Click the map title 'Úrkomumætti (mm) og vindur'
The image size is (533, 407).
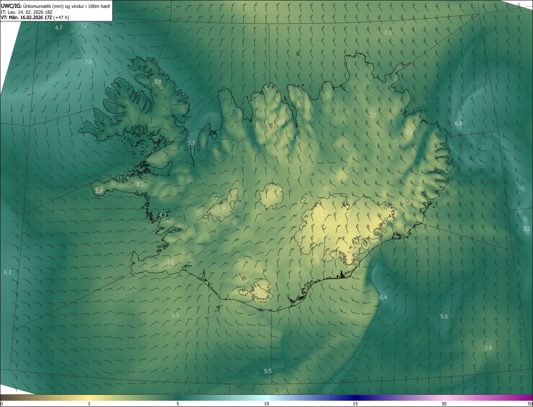pyautogui.click(x=53, y=6)
